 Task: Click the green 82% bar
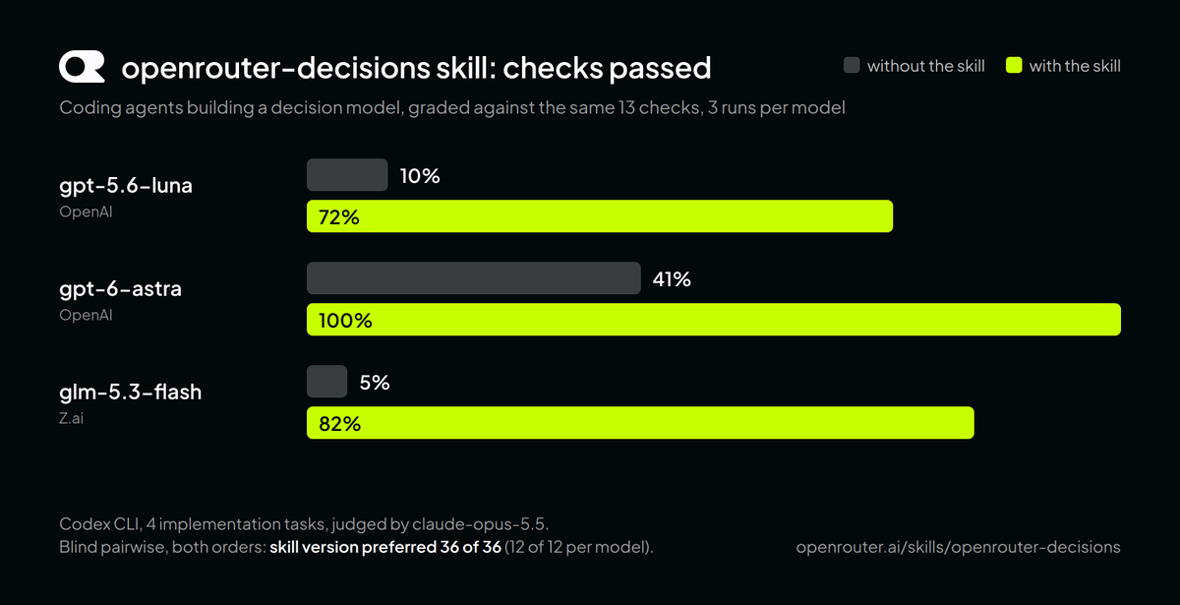tap(640, 423)
